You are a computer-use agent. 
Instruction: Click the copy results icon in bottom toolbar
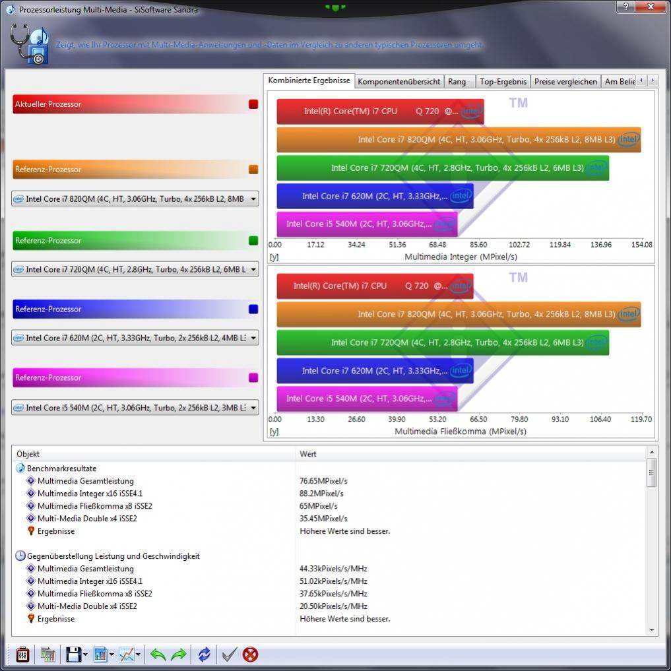click(48, 655)
